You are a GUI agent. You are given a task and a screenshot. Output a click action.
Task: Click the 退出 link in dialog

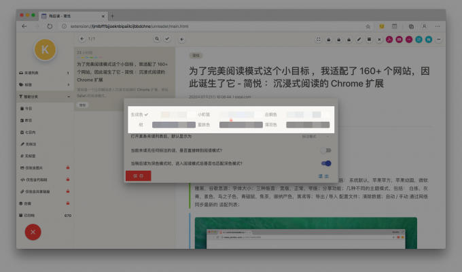tap(323, 176)
